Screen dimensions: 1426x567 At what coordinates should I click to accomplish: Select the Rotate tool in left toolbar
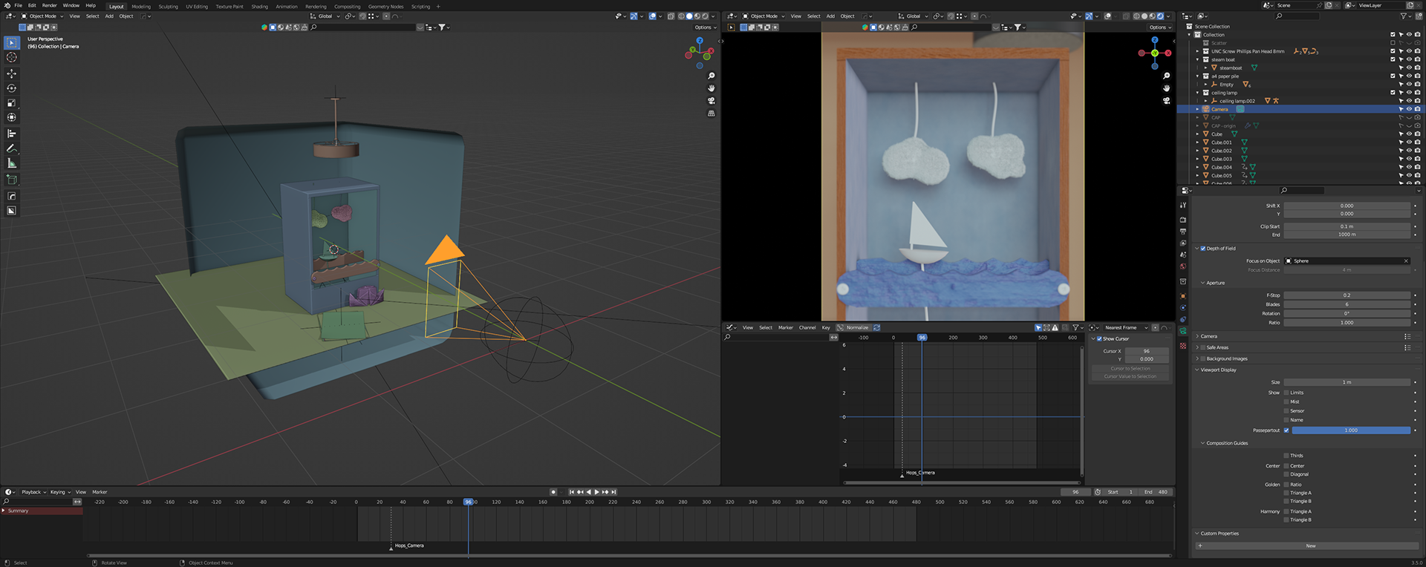[11, 88]
